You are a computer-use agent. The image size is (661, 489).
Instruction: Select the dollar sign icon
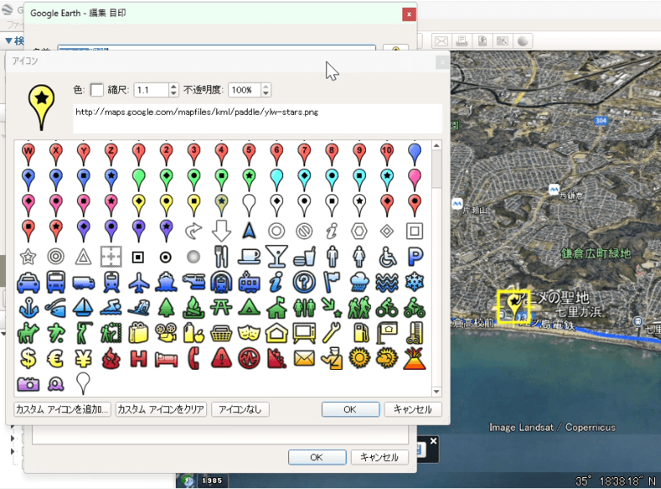click(28, 358)
